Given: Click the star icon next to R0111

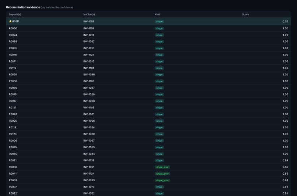Looking at the screenshot, I should click(x=10, y=21).
